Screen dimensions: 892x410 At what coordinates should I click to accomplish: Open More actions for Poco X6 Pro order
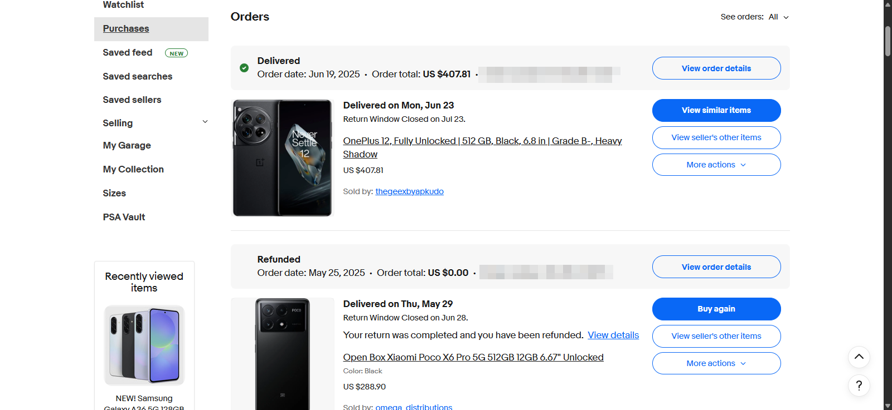(716, 363)
